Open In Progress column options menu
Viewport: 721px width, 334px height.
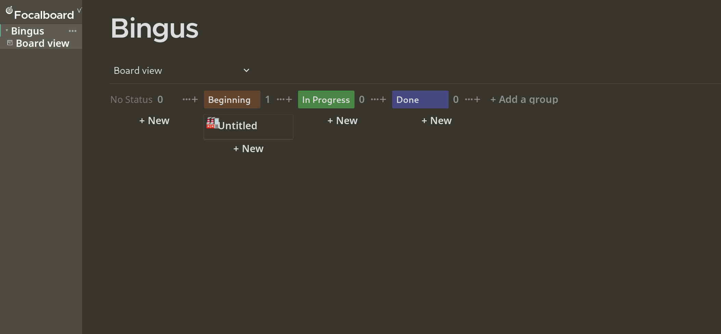click(375, 99)
